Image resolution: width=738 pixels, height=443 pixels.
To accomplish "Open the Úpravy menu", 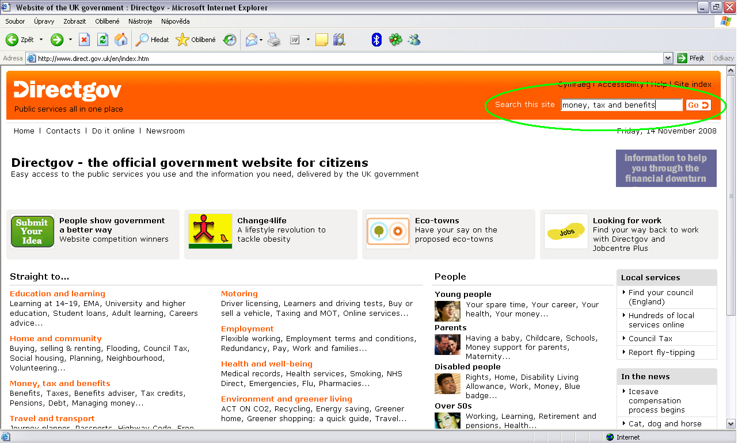I will 44,21.
